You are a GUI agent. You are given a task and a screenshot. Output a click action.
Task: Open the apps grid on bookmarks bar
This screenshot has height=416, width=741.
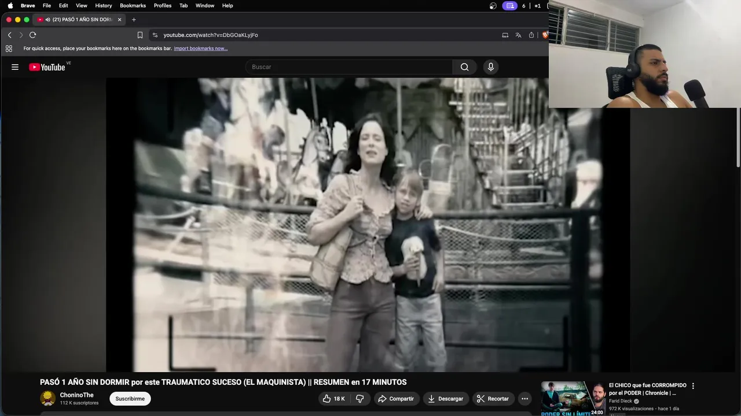[x=9, y=49]
